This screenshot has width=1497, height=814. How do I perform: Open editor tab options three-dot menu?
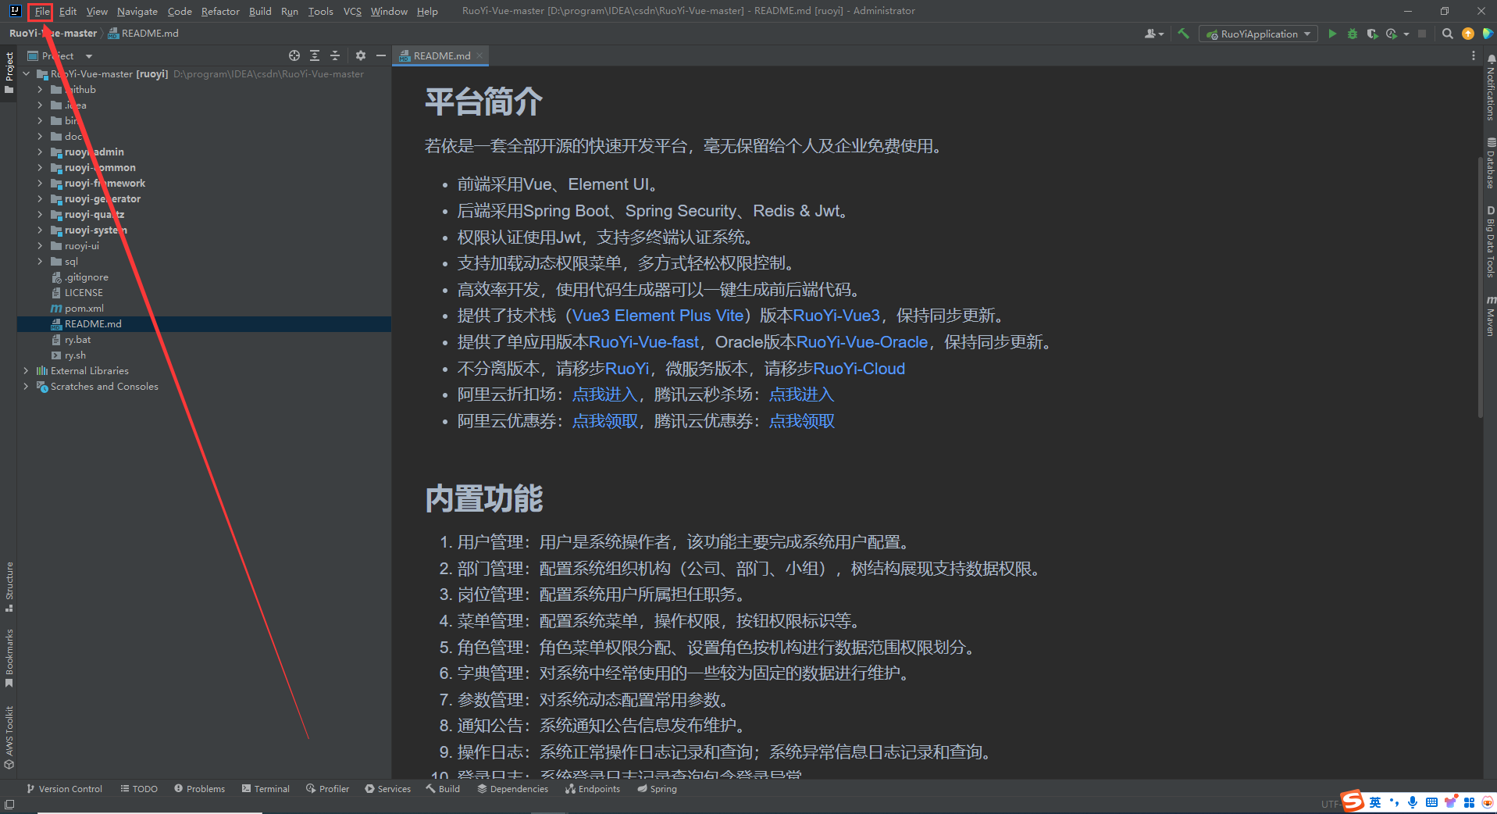(x=1474, y=55)
